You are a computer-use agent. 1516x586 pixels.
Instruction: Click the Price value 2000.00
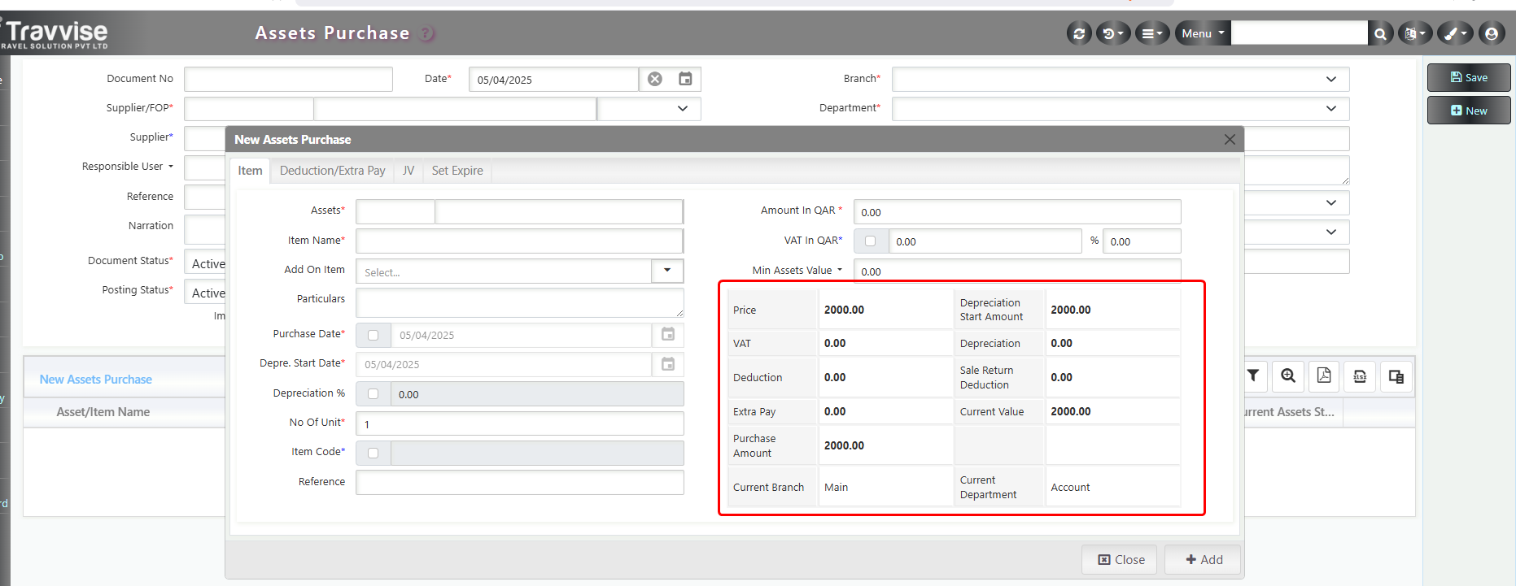[844, 310]
